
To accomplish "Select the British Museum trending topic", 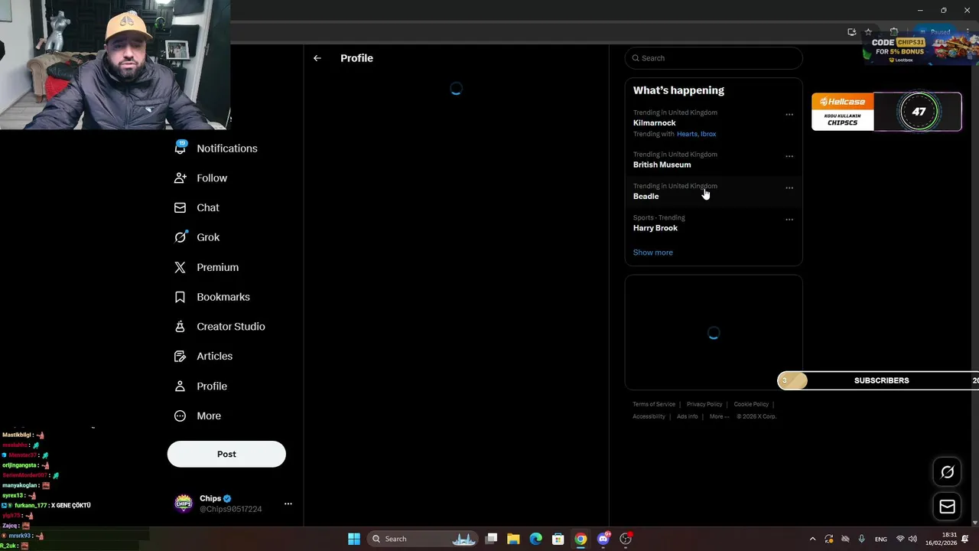I will tap(714, 160).
